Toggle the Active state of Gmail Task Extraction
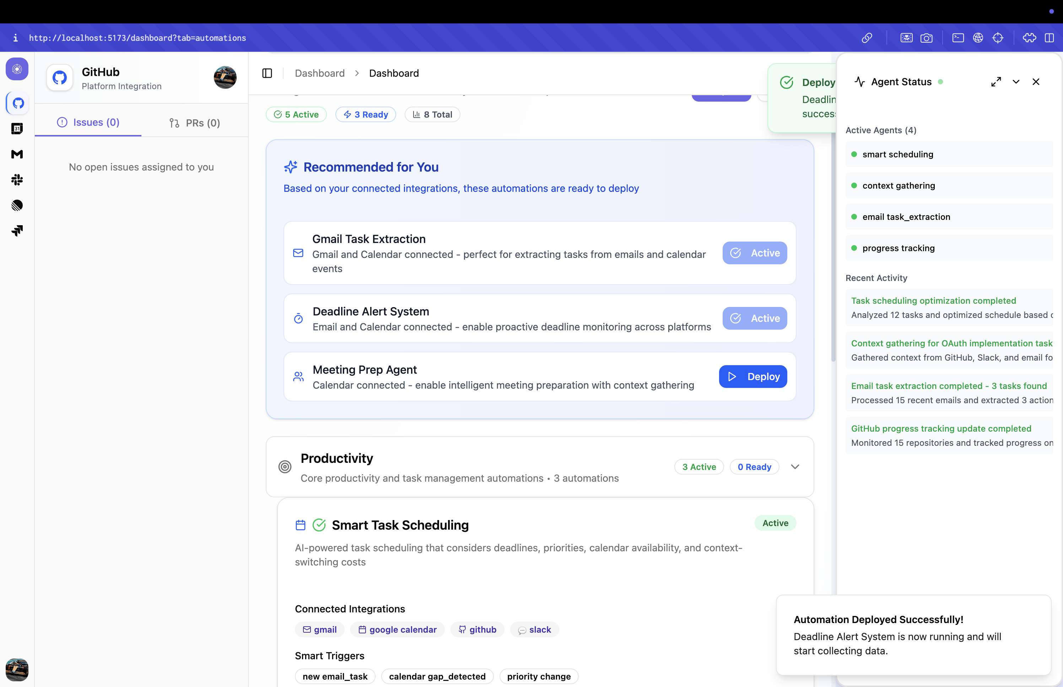The image size is (1063, 687). 754,253
